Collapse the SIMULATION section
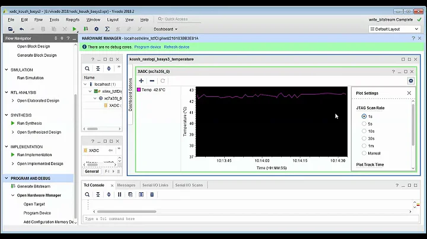The image size is (427, 239). (7, 70)
